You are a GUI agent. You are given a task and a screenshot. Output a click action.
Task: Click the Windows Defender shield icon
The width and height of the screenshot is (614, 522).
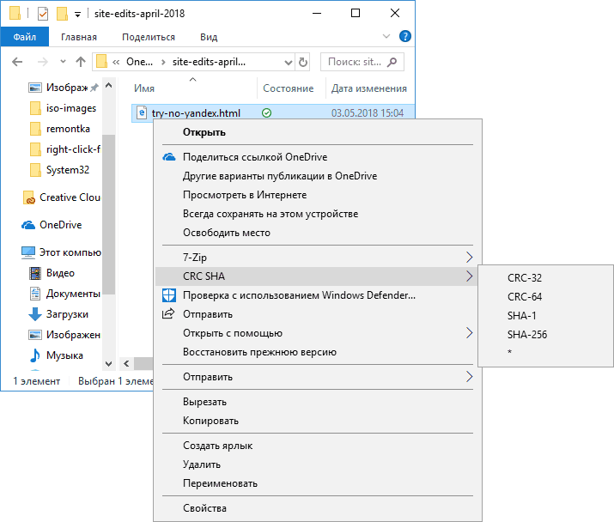click(x=169, y=295)
